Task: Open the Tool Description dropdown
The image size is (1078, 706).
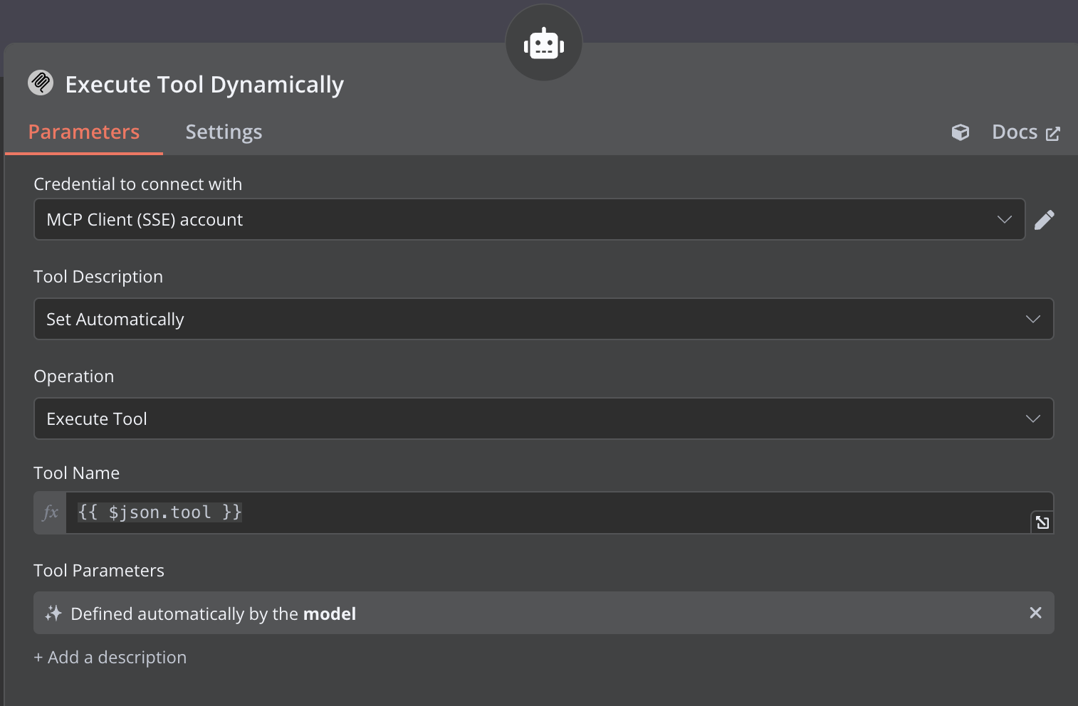Action: coord(1032,319)
